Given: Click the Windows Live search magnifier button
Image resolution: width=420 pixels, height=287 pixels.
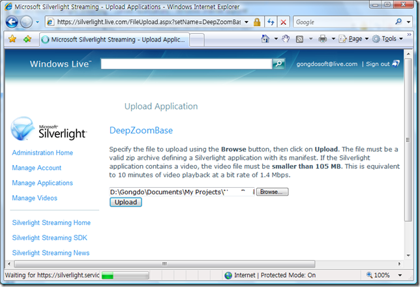Looking at the screenshot, I should point(278,64).
